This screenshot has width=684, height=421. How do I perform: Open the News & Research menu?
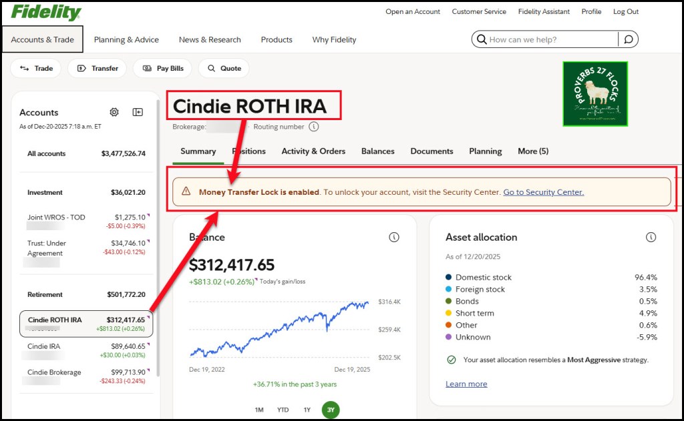coord(210,39)
